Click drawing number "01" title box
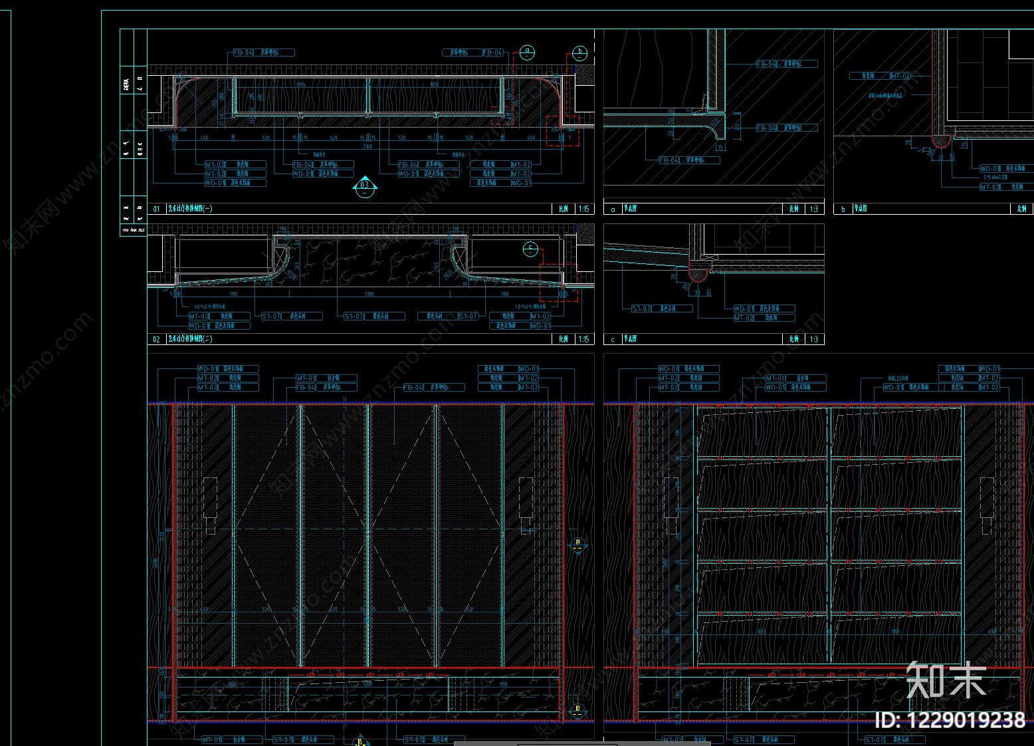This screenshot has width=1034, height=746. tap(157, 209)
